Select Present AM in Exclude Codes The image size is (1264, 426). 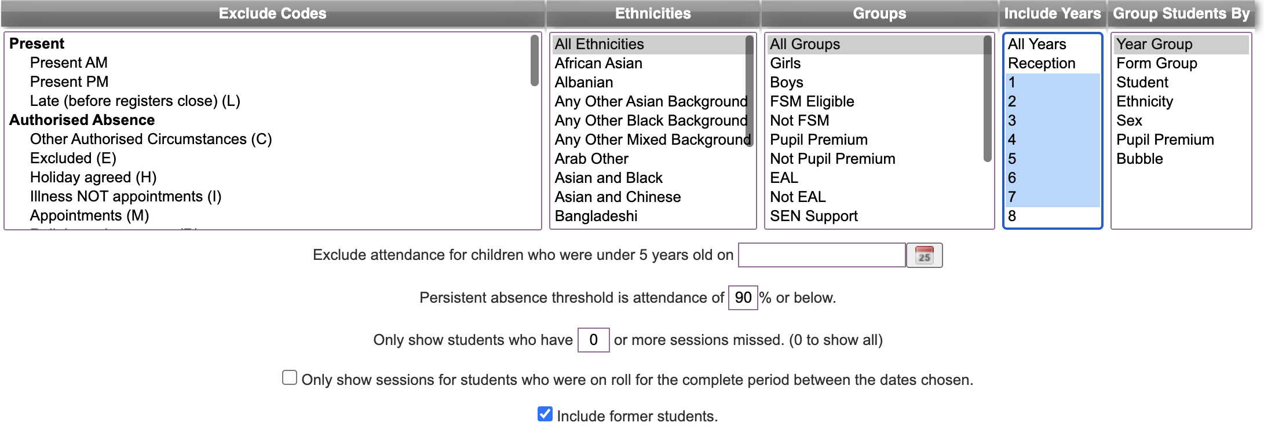point(69,63)
